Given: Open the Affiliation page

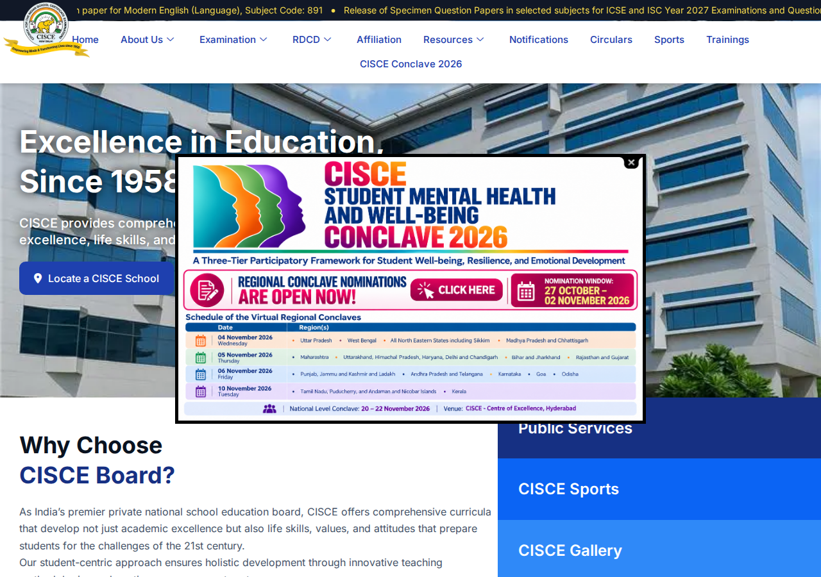Looking at the screenshot, I should 379,40.
